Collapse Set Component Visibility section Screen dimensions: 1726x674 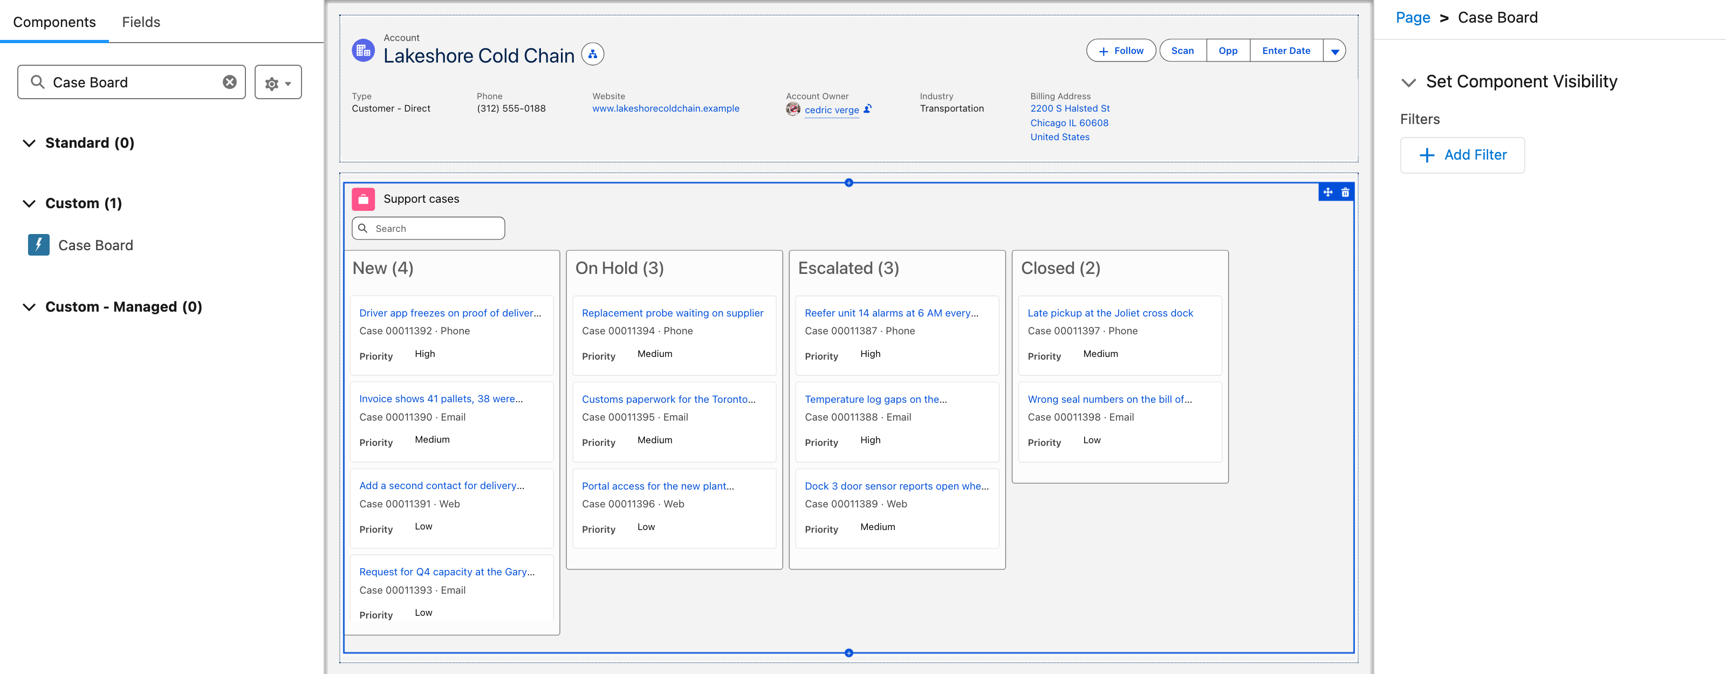pos(1408,82)
